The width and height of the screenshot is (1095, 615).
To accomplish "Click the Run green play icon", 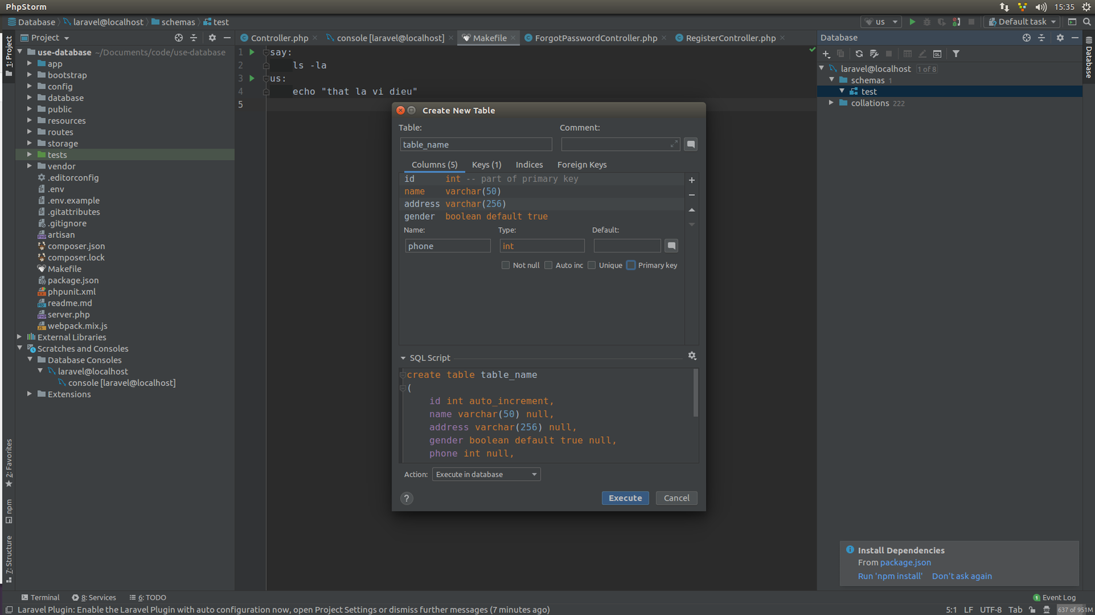I will tap(913, 22).
